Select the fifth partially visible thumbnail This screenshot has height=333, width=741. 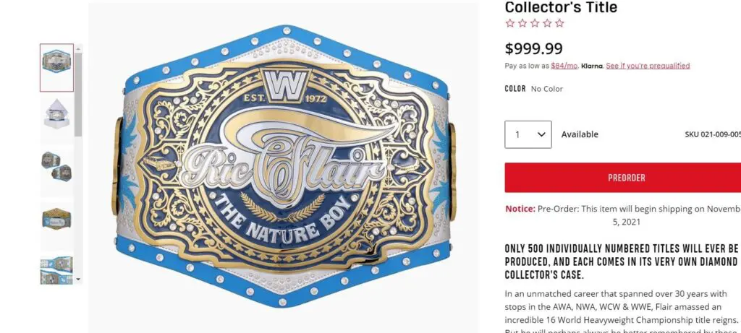[x=56, y=267]
